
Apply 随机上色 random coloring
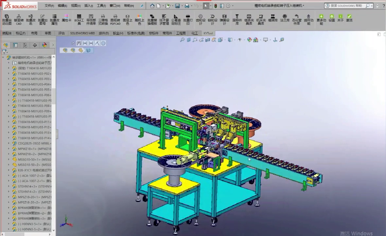[x=139, y=19]
